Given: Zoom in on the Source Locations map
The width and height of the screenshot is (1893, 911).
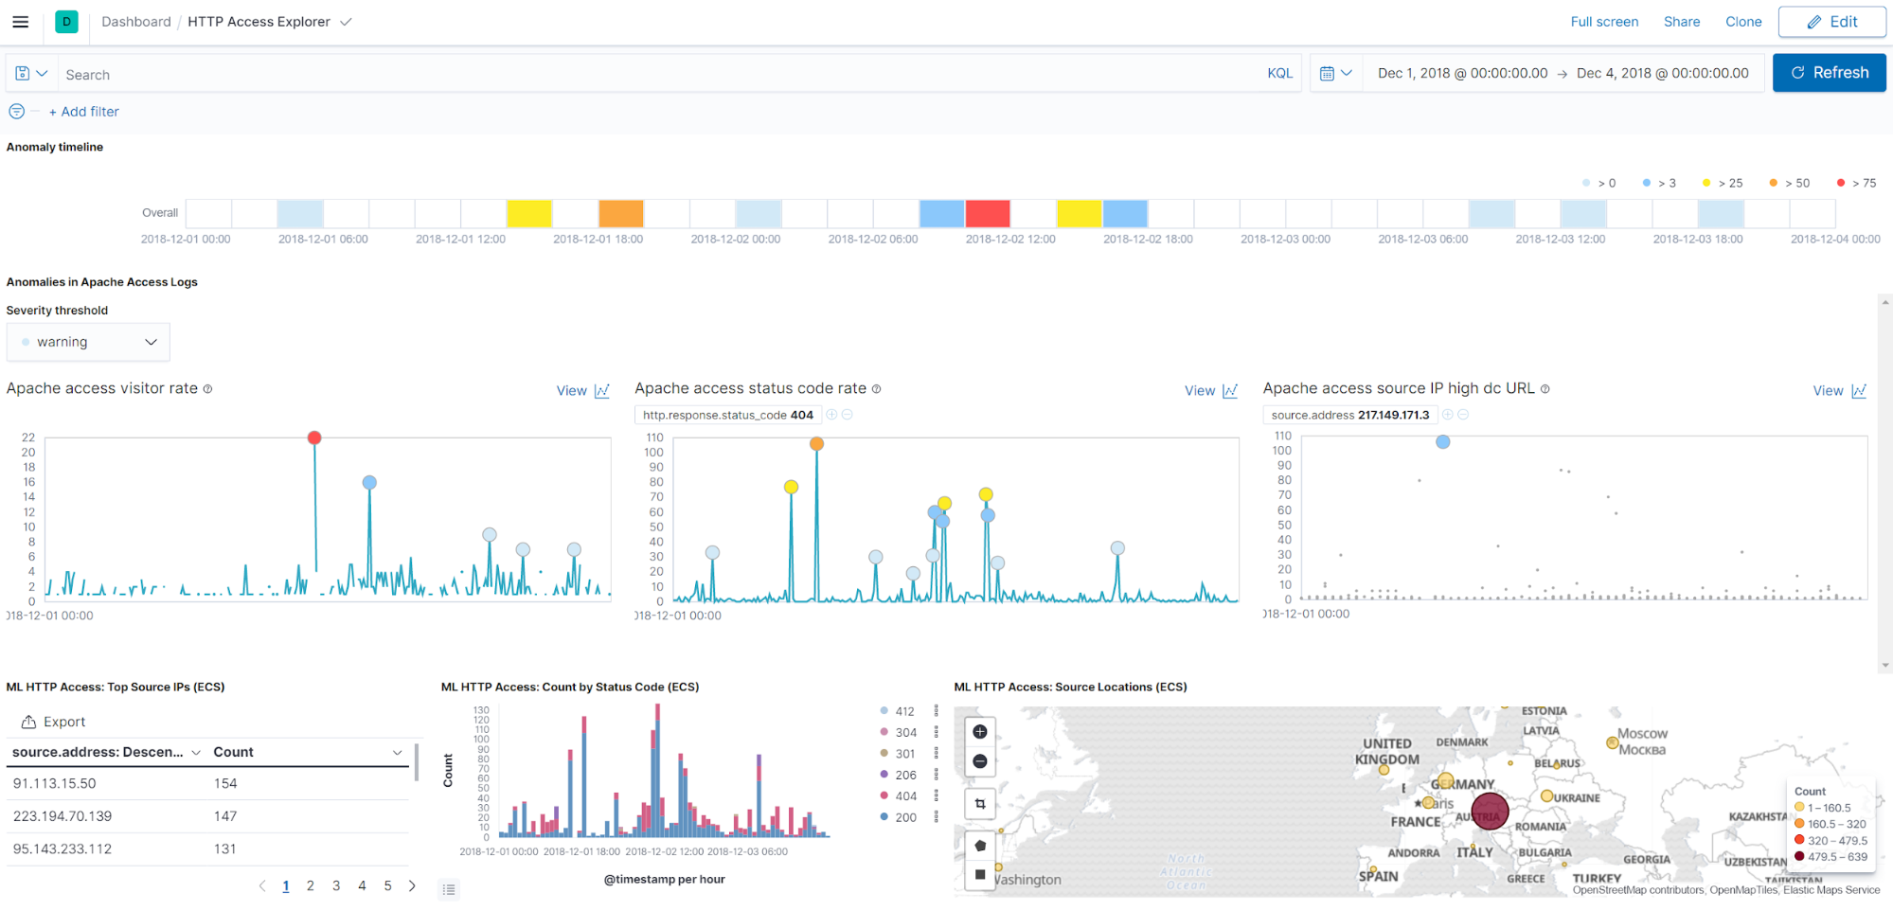Looking at the screenshot, I should click(x=980, y=731).
